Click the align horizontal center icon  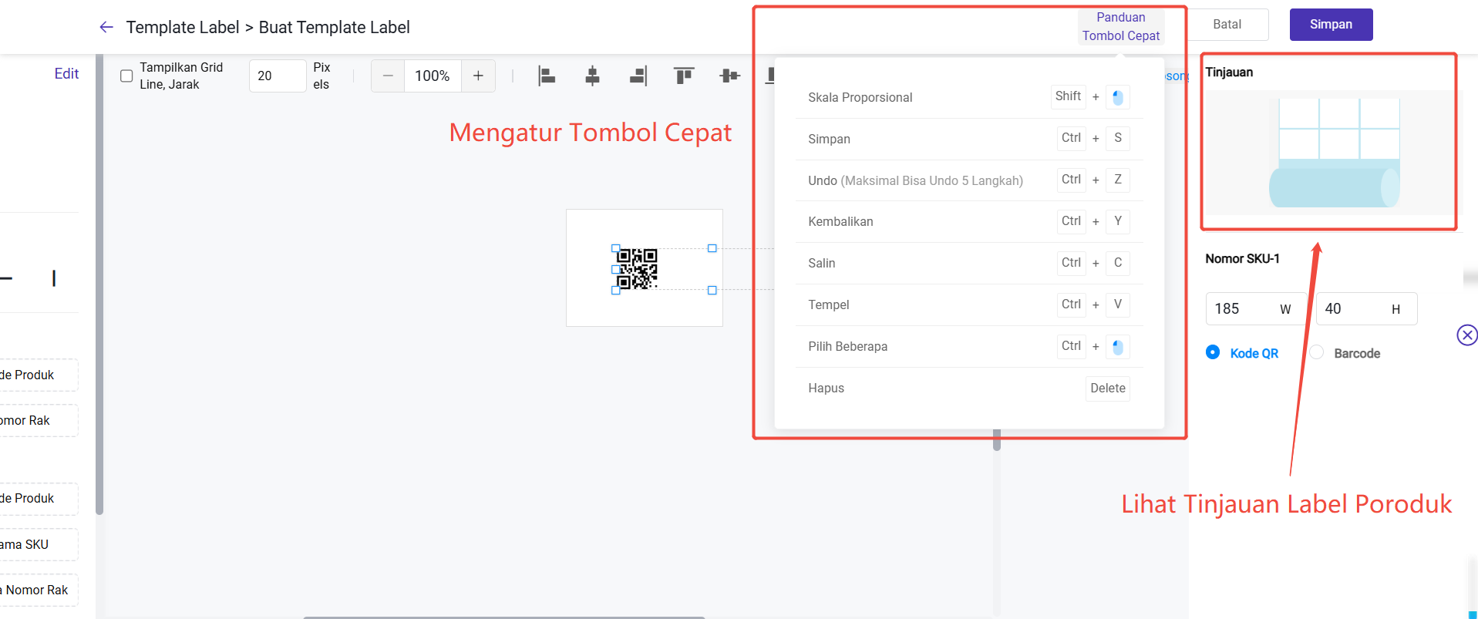point(592,76)
